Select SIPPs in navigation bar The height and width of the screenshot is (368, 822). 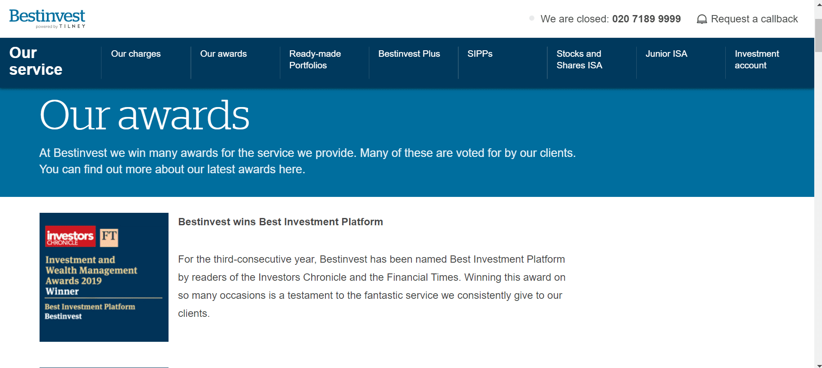[480, 54]
